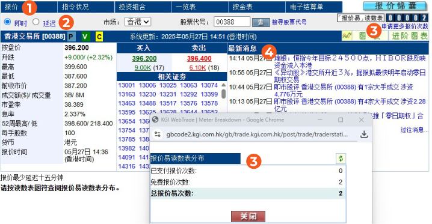
Task: Open site information icon in the Meter Breakdown address bar
Action: click(x=157, y=135)
